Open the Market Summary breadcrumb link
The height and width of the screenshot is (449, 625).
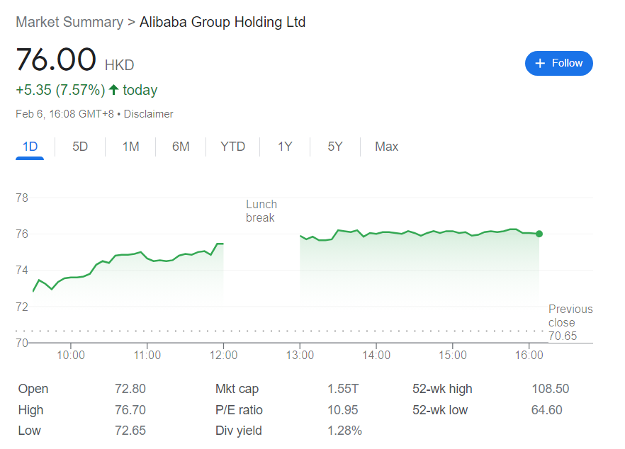(69, 22)
